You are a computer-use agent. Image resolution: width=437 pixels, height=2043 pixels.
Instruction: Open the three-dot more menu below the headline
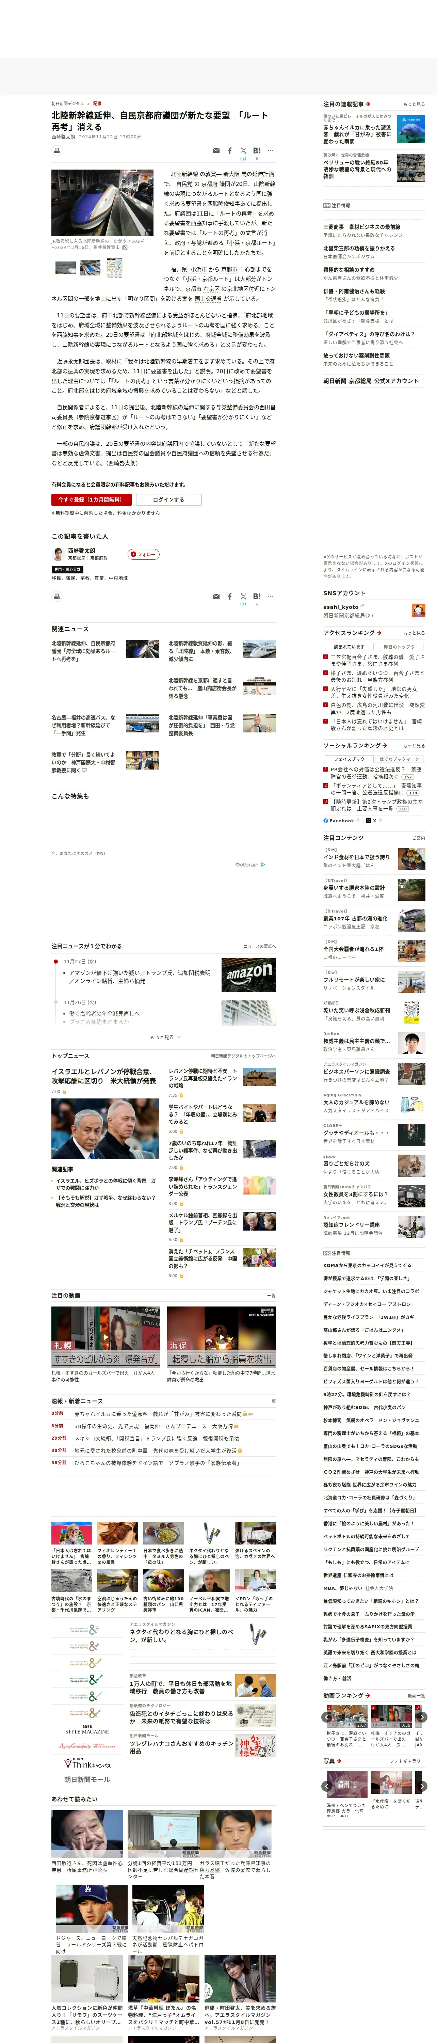[271, 151]
